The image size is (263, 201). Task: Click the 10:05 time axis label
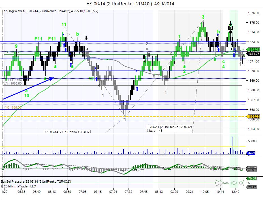pyautogui.click(x=205, y=192)
